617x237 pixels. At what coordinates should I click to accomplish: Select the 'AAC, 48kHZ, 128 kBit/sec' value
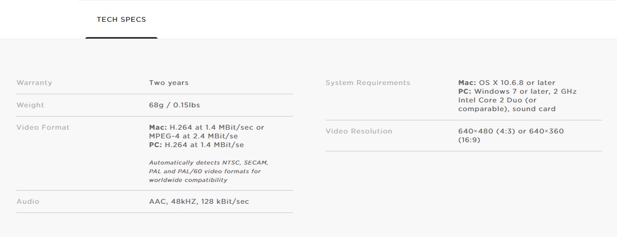199,202
